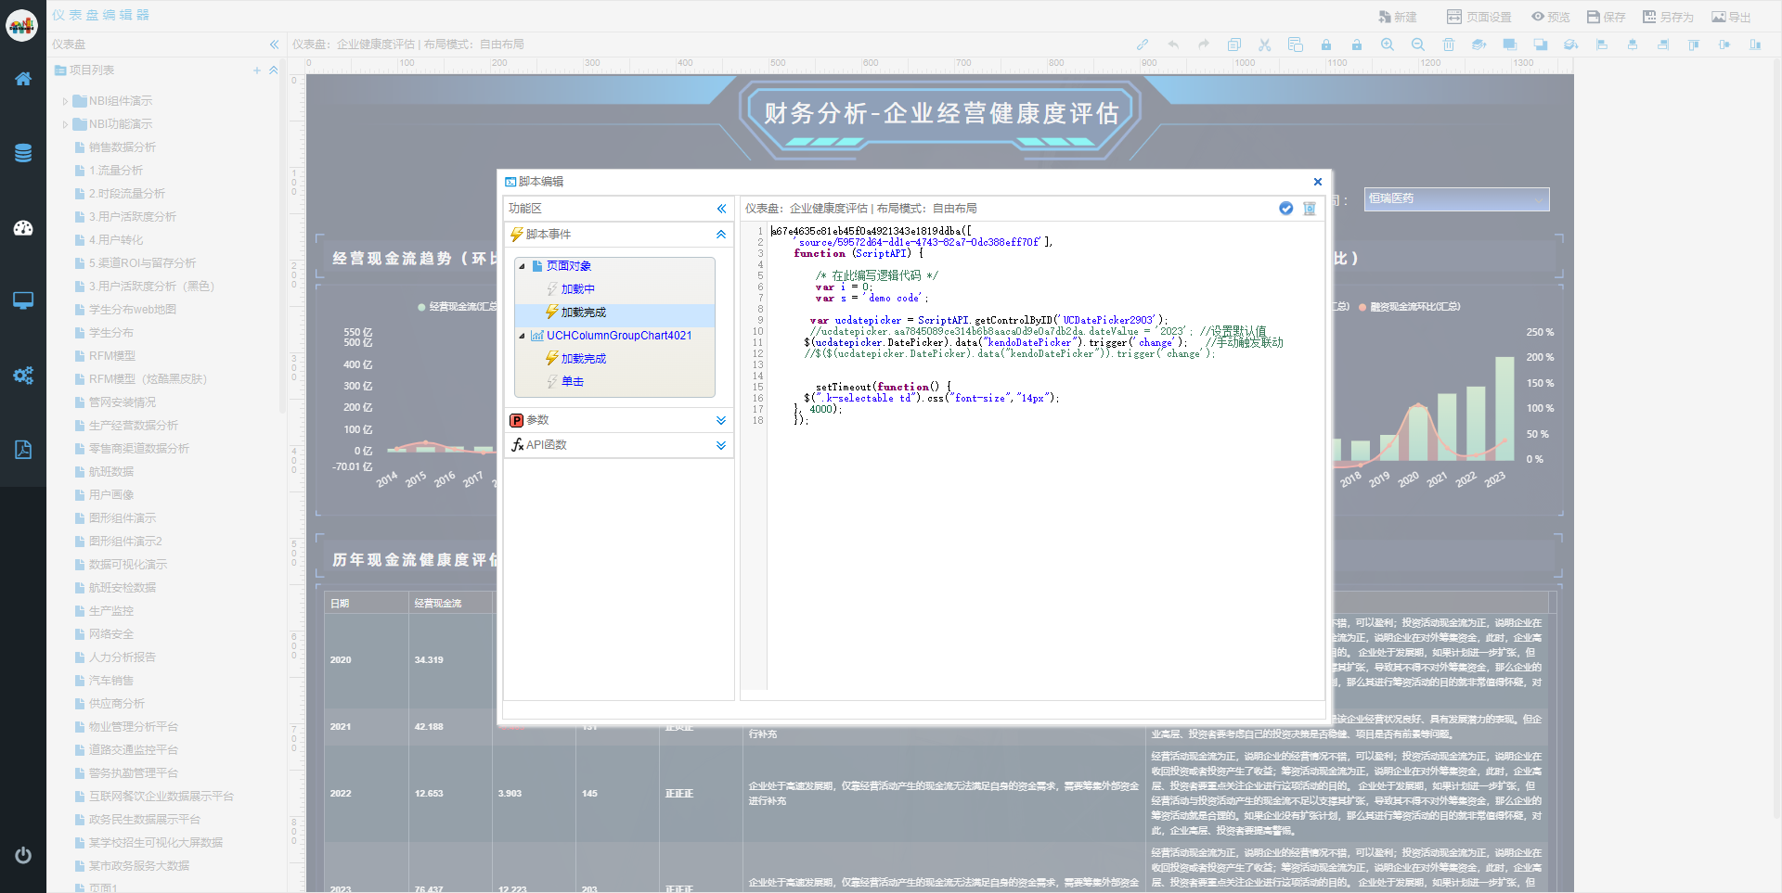The width and height of the screenshot is (1782, 893).
Task: Click the move layer down icon
Action: pyautogui.click(x=1571, y=45)
